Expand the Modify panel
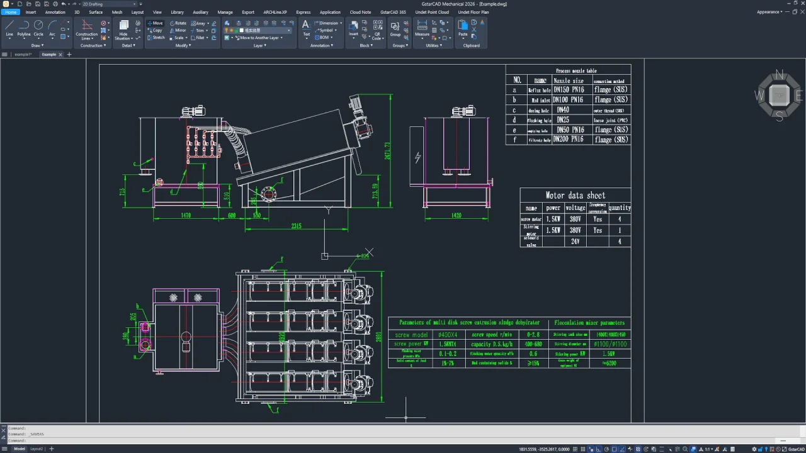The width and height of the screenshot is (806, 453). coord(183,45)
